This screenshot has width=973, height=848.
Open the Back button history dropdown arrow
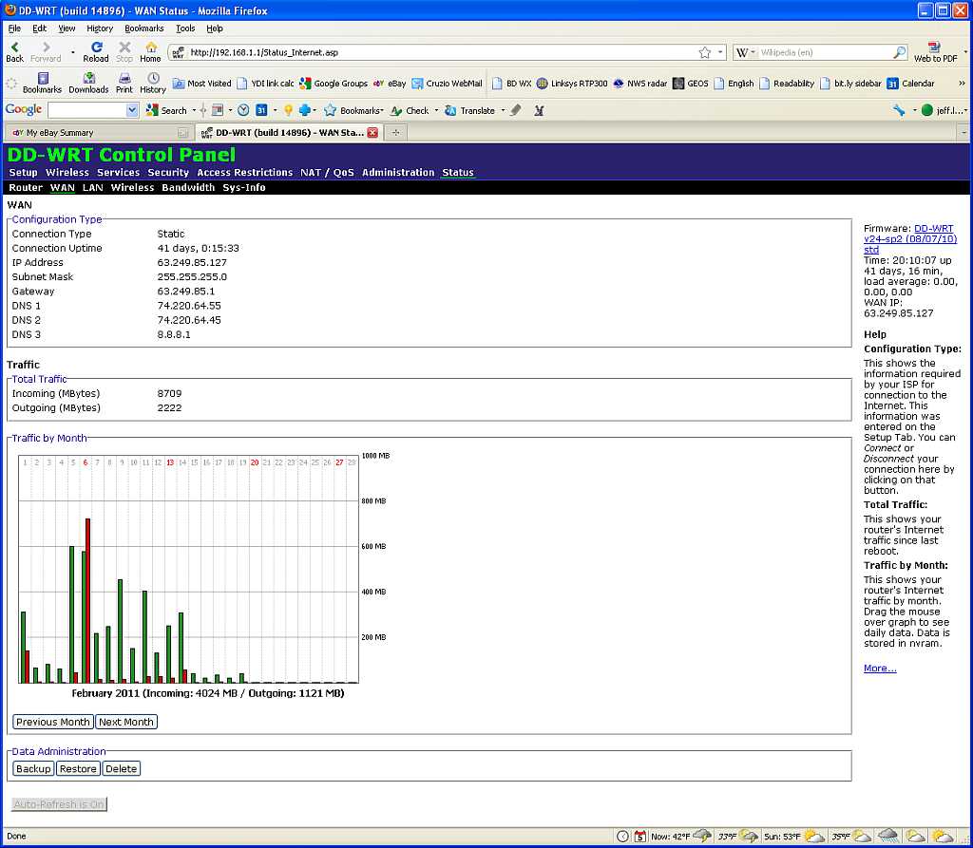tap(73, 52)
